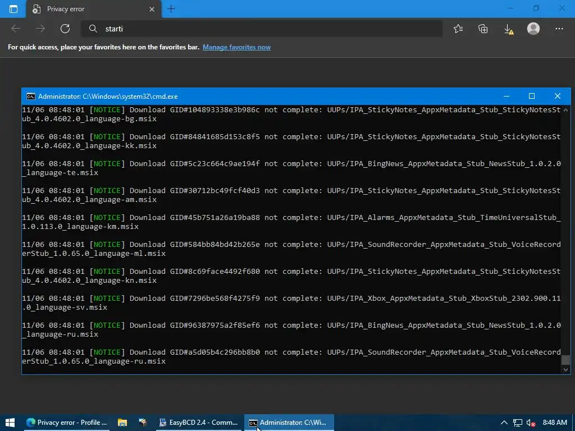The width and height of the screenshot is (575, 431).
Task: Click the GID#a5d05b4c296bb8b0 text
Action: [x=215, y=352]
